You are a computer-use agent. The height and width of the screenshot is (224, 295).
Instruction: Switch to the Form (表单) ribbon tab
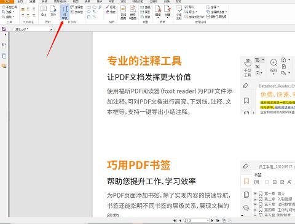87,1
